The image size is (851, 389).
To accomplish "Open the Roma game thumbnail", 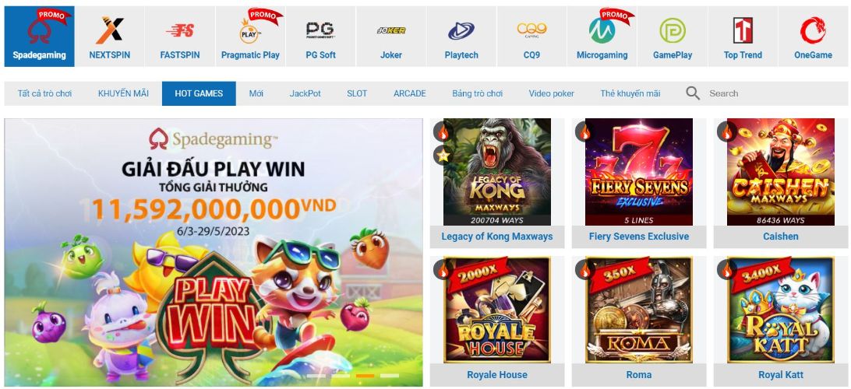I will pos(639,310).
